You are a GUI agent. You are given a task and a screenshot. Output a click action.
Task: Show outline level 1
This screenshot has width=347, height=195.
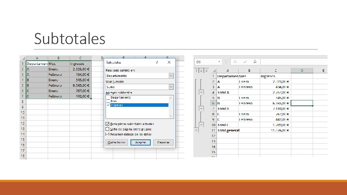click(x=196, y=71)
